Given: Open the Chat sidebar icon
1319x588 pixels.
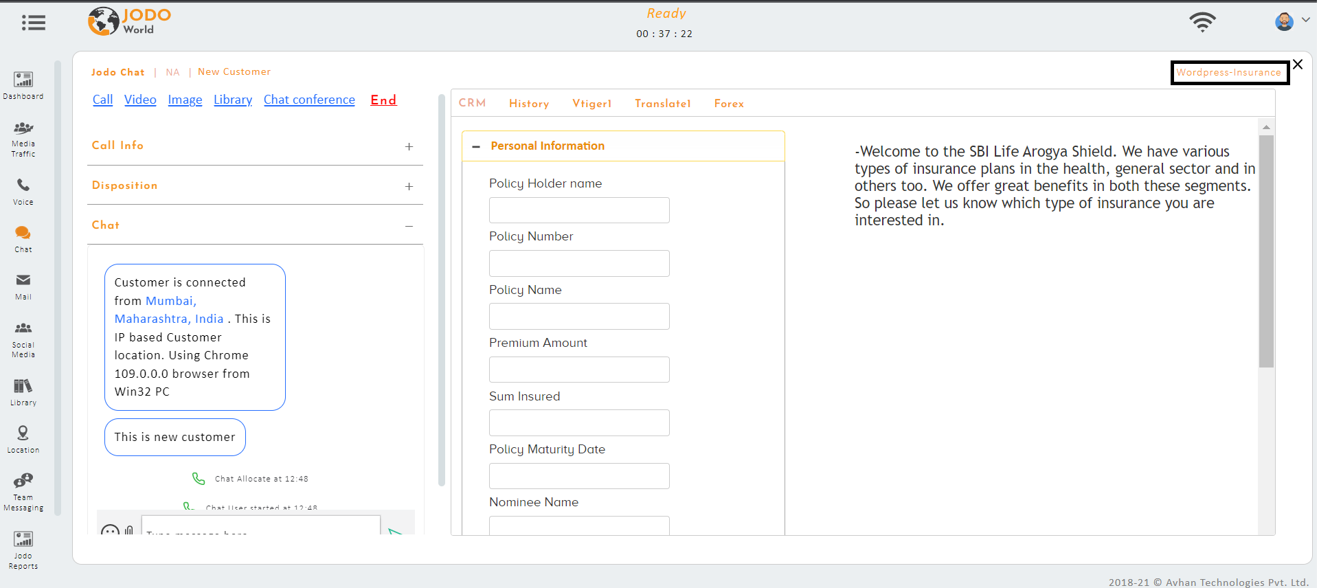Looking at the screenshot, I should [x=23, y=239].
